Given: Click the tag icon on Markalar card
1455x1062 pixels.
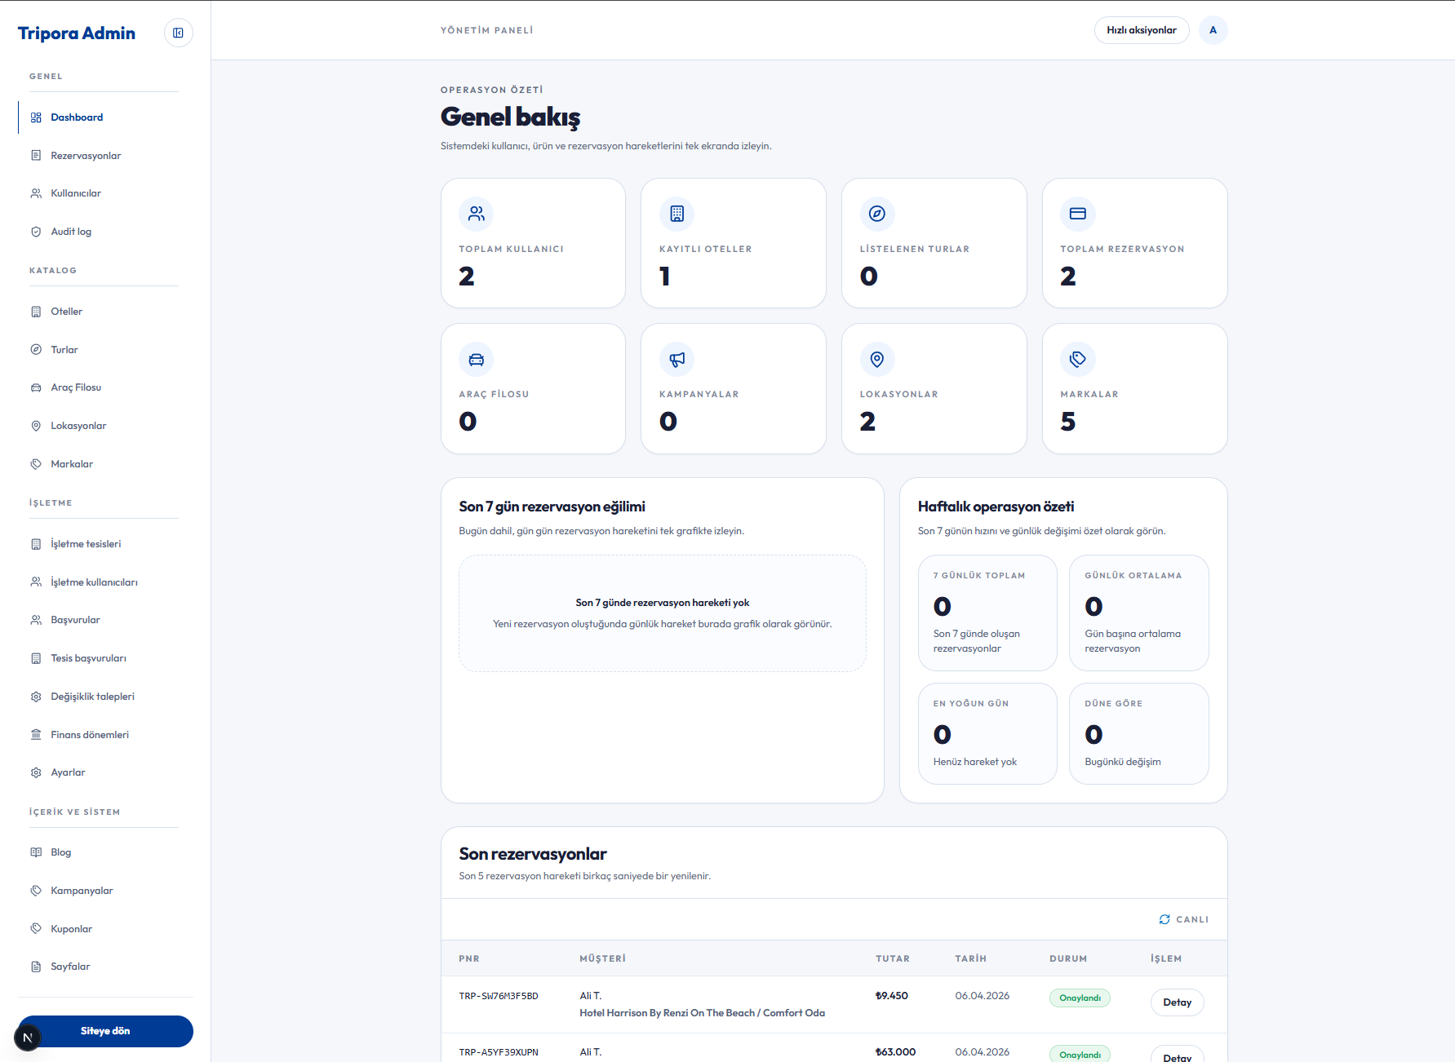Looking at the screenshot, I should 1078,359.
